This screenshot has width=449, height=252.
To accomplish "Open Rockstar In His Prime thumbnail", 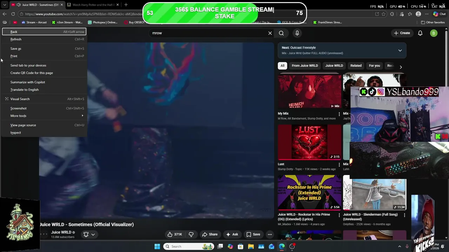I will [309, 192].
